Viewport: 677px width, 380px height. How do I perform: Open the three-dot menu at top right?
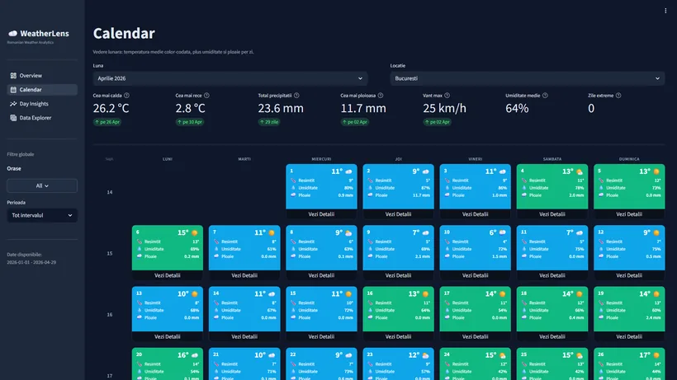665,11
